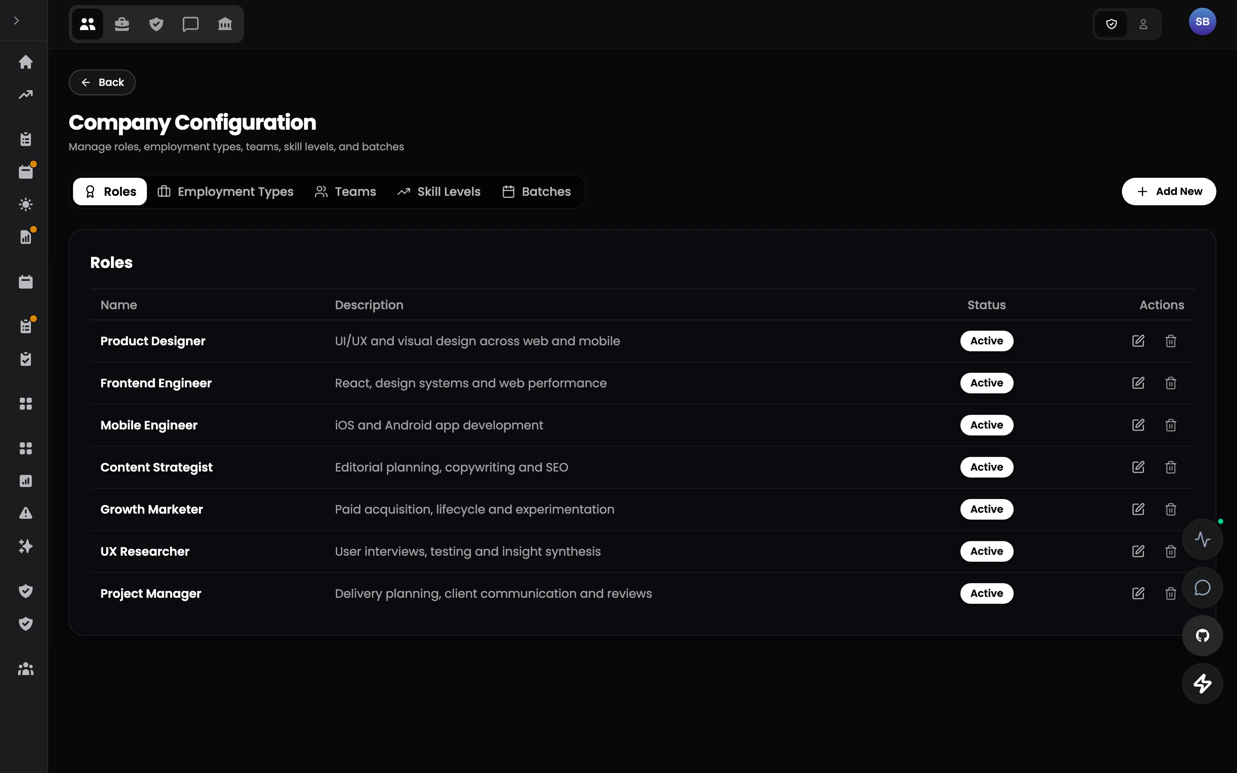
Task: Switch to user person view toggle
Action: pos(1143,24)
